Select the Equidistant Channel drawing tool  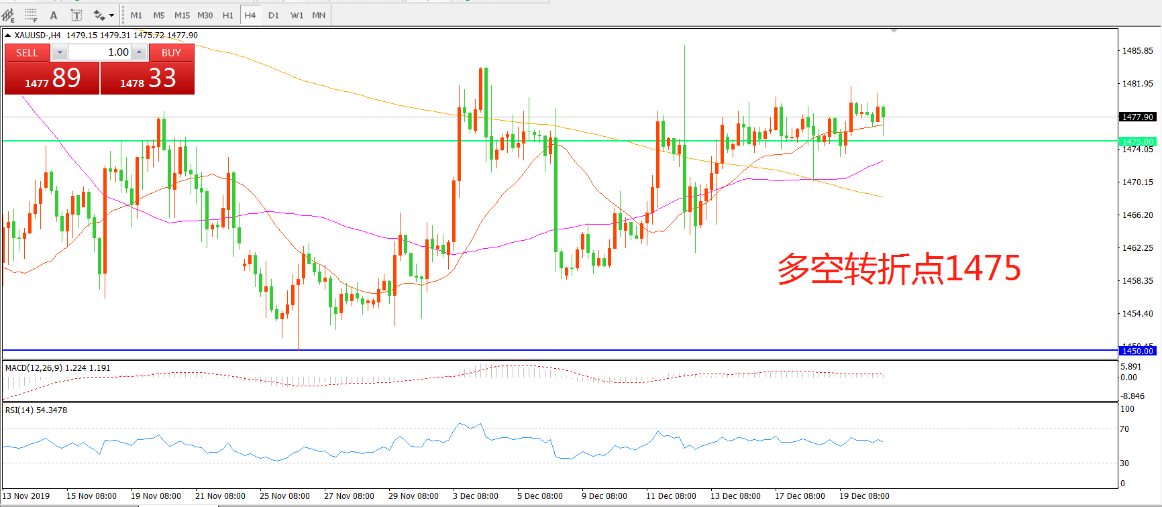(x=8, y=15)
